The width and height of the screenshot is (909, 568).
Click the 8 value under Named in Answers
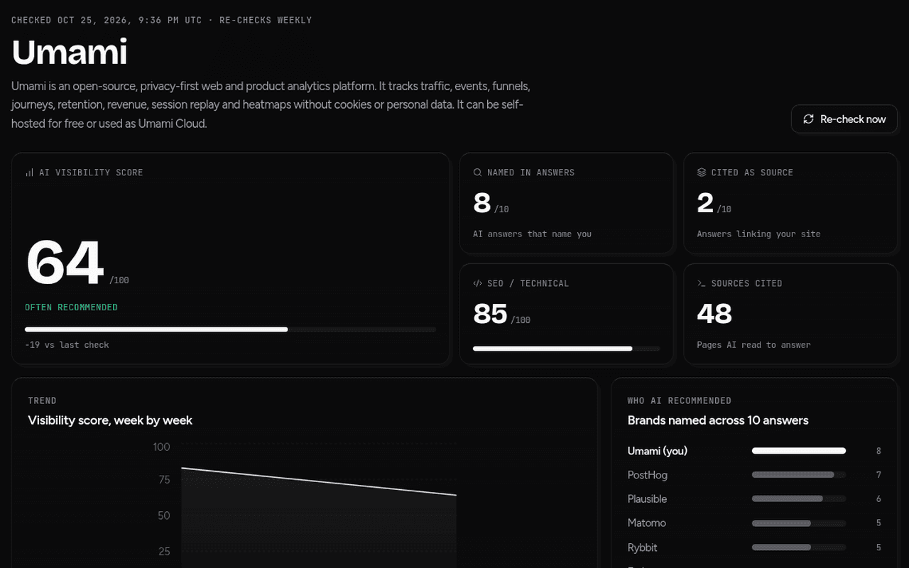point(482,203)
